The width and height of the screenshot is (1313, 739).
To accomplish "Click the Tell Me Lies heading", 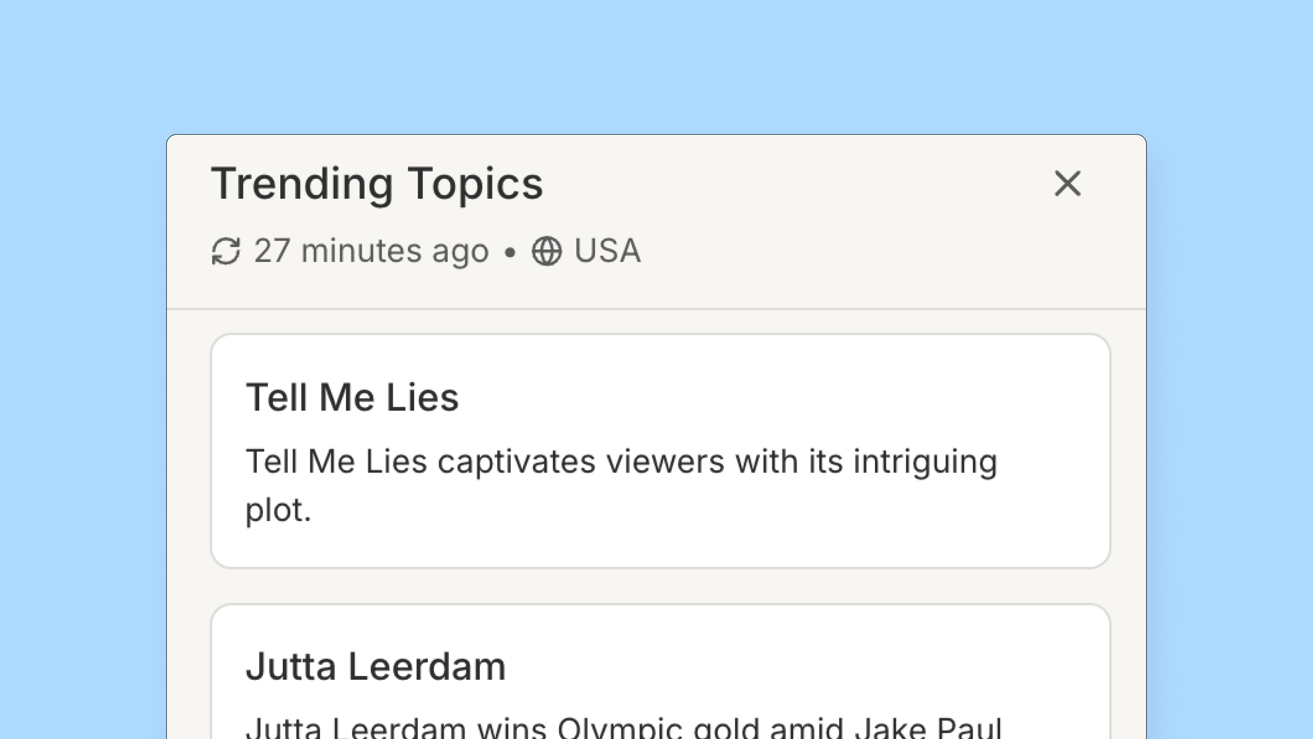I will click(352, 397).
